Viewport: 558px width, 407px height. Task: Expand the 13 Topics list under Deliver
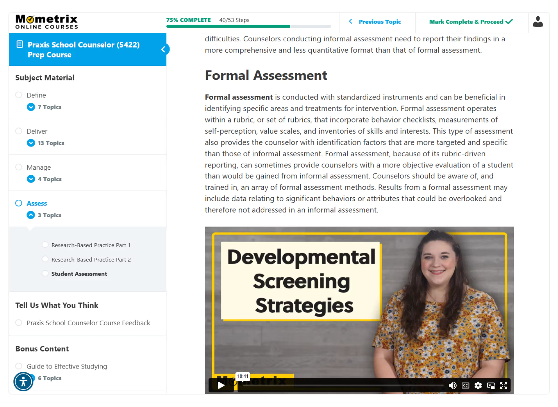click(31, 143)
